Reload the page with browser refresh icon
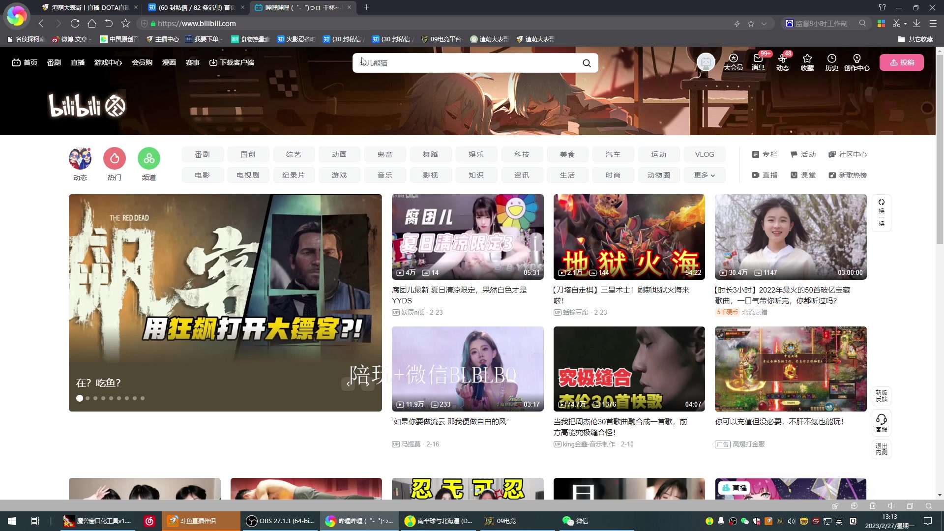 pyautogui.click(x=75, y=23)
